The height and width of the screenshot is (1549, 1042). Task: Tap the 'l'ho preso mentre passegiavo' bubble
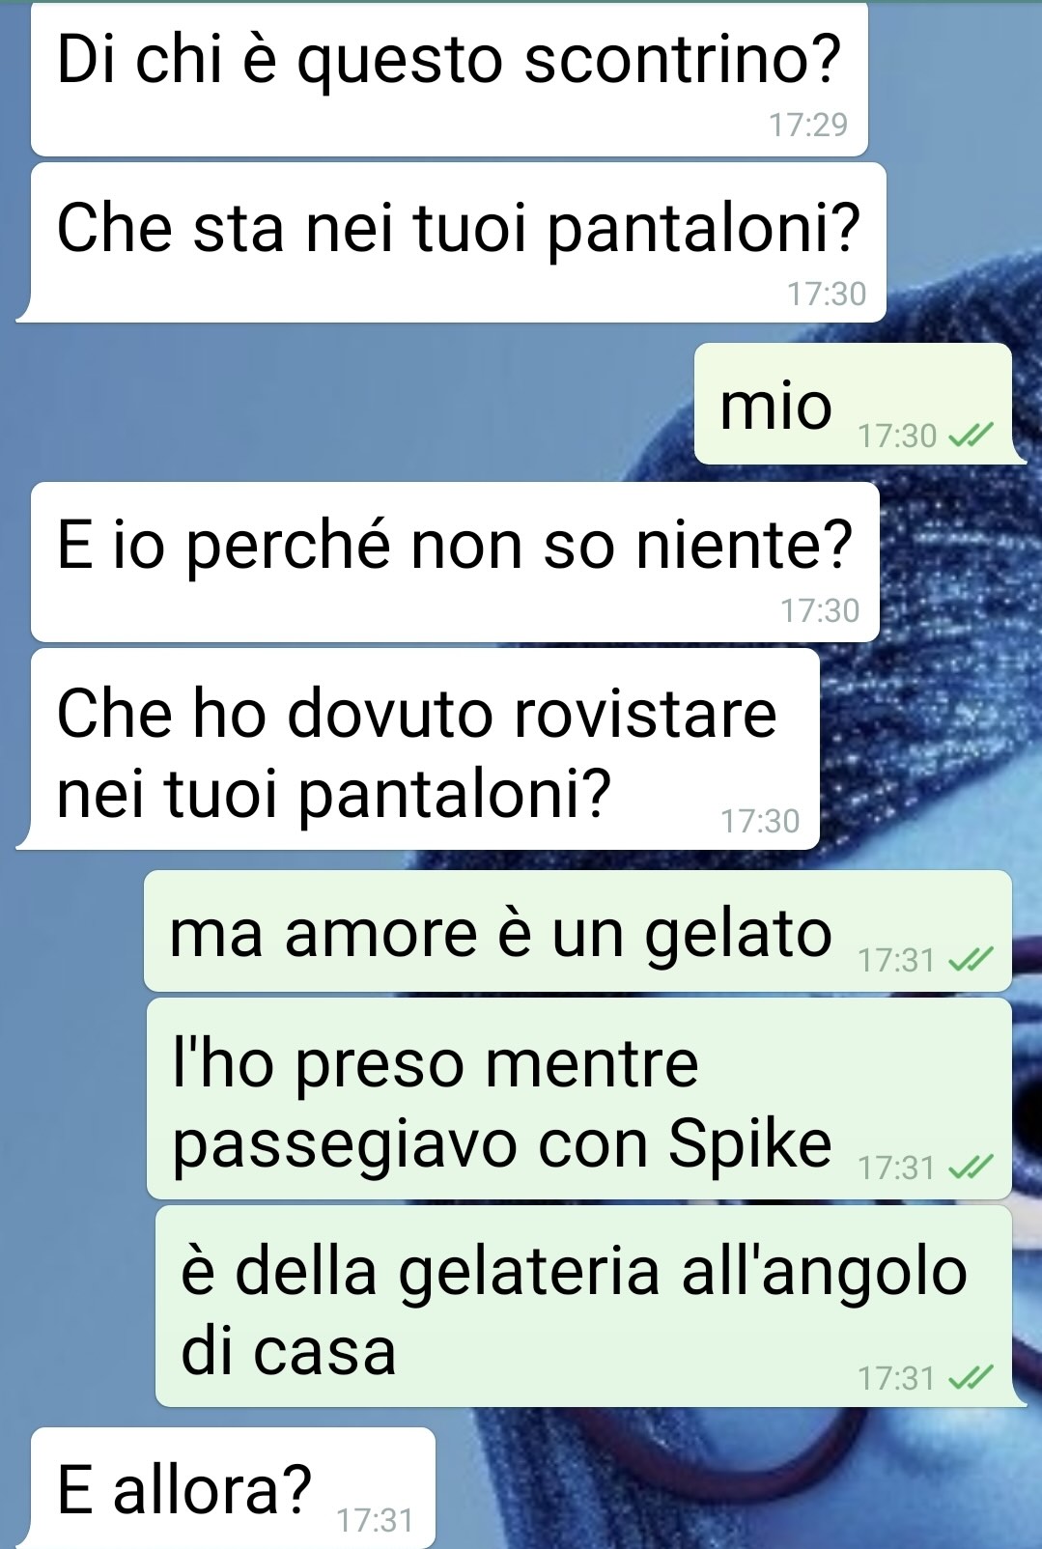point(579,1099)
